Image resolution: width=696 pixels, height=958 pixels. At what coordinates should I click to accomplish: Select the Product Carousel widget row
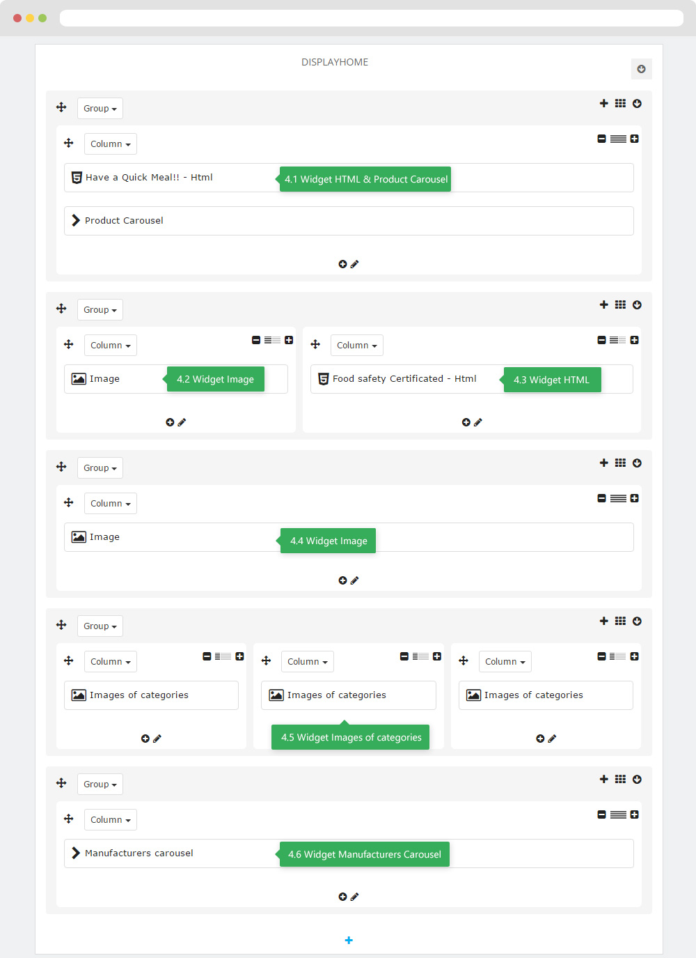(349, 221)
